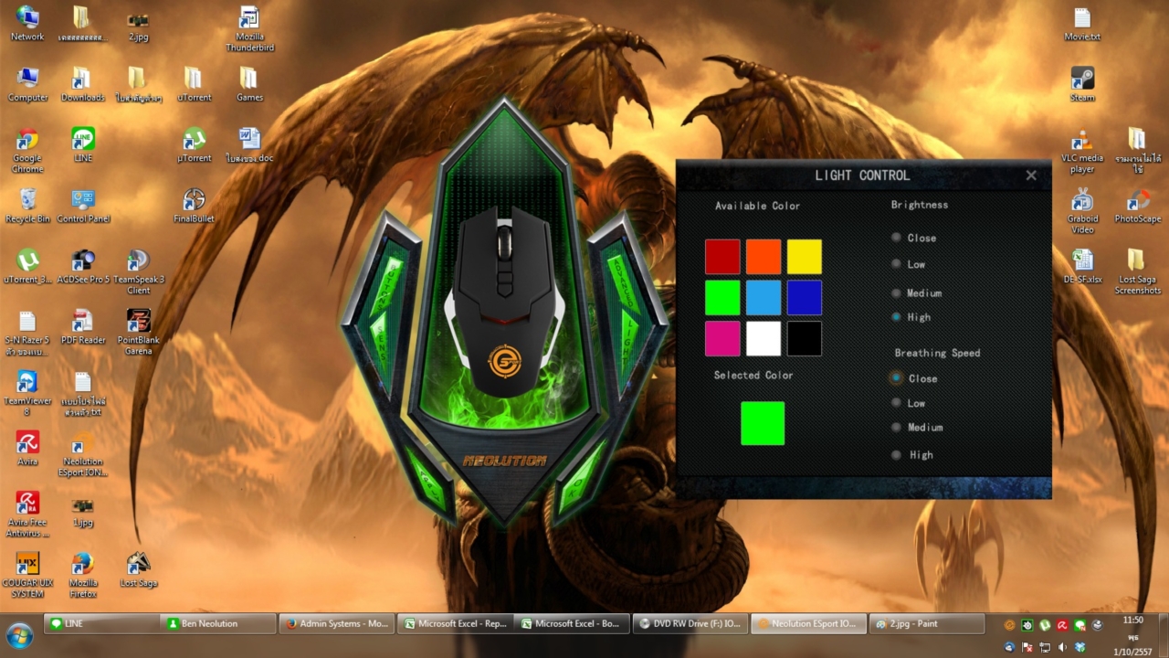The height and width of the screenshot is (658, 1169).
Task: Select the TeamSpeak 3 Client shortcut
Action: point(139,272)
